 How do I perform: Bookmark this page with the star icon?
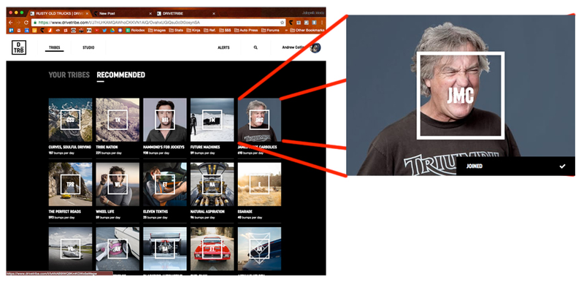point(283,23)
